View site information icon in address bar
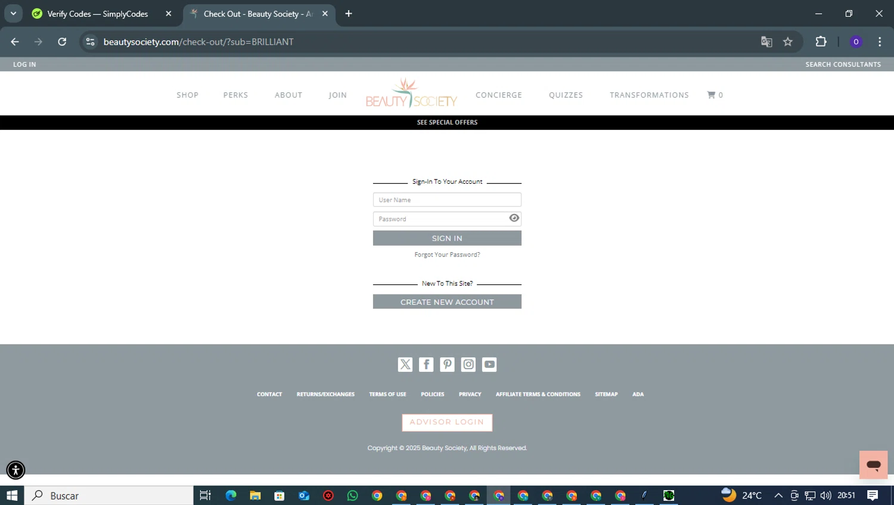The image size is (894, 505). coord(90,42)
